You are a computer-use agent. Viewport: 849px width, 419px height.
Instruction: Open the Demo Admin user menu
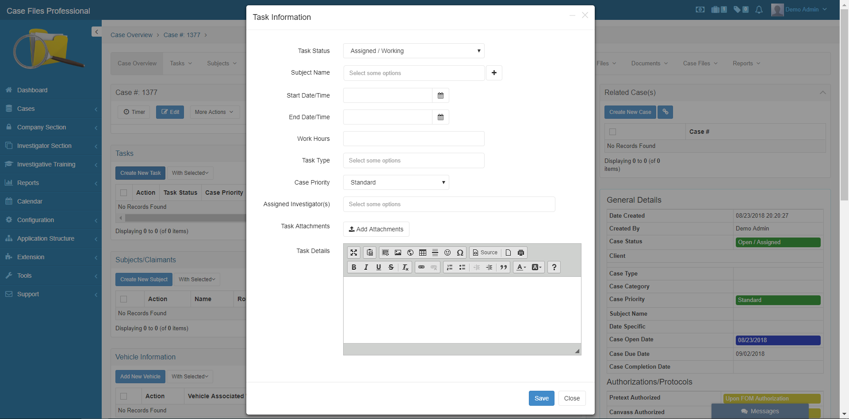(x=799, y=9)
